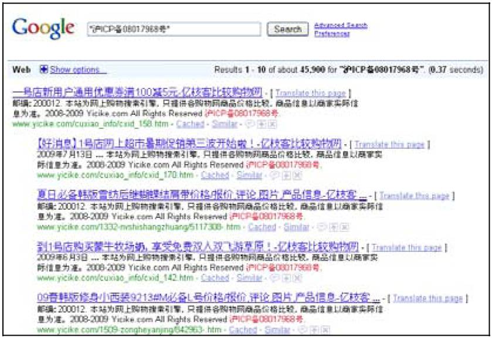This screenshot has width=492, height=338.
Task: Click the Search button
Action: pyautogui.click(x=287, y=29)
